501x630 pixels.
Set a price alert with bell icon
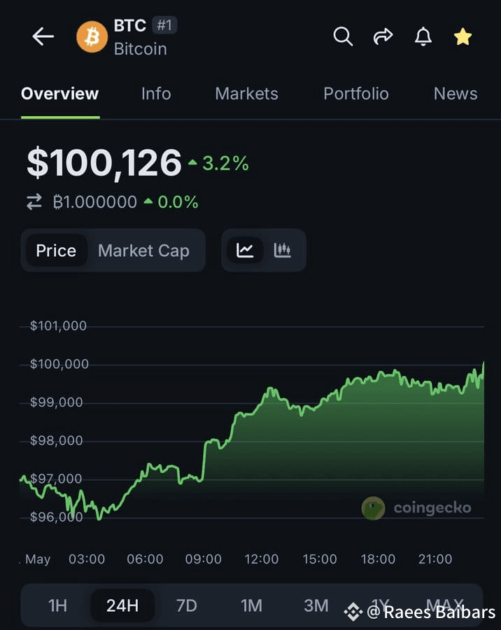click(423, 36)
